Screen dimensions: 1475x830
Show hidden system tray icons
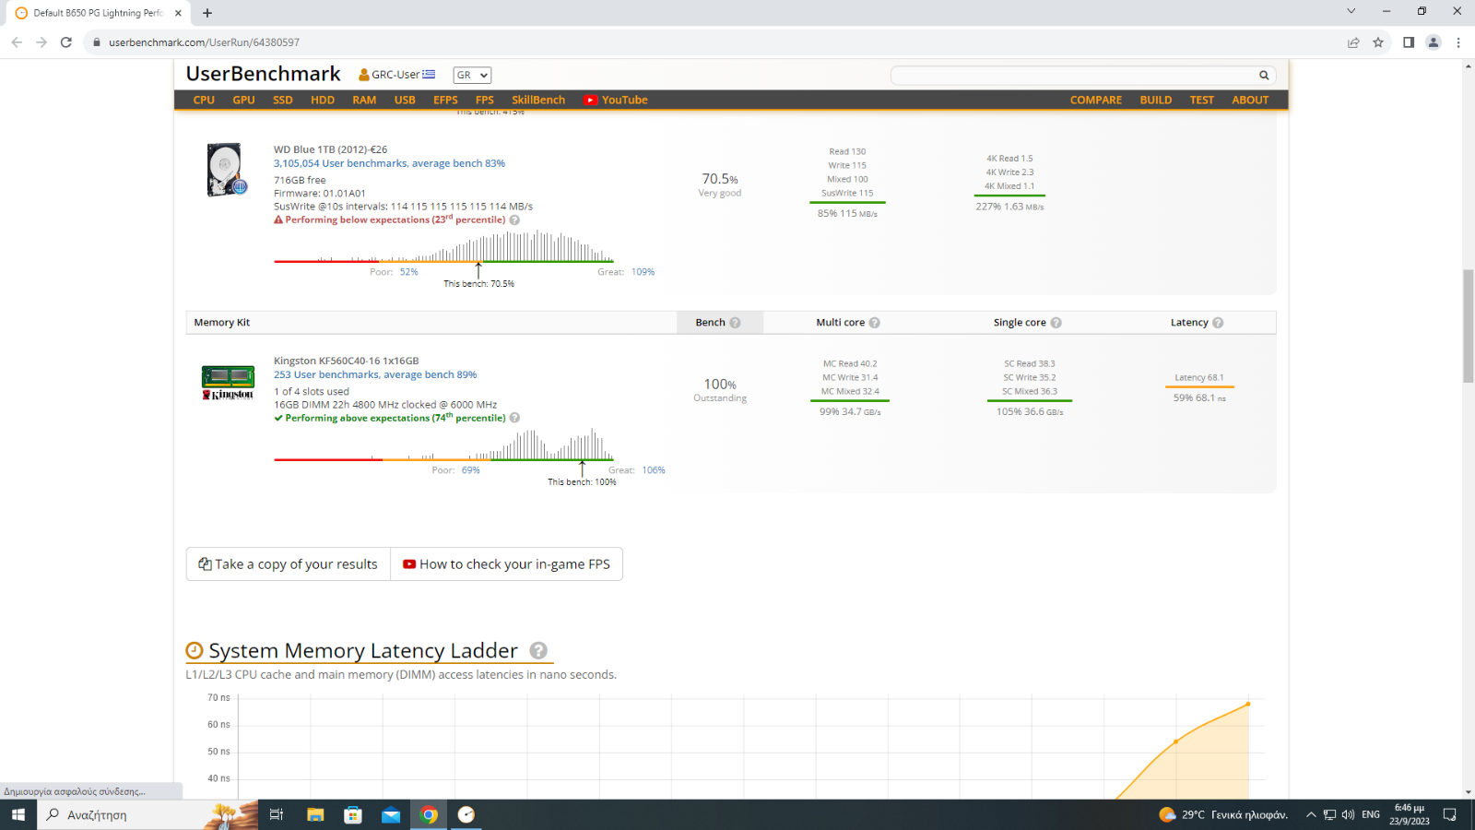pos(1311,814)
